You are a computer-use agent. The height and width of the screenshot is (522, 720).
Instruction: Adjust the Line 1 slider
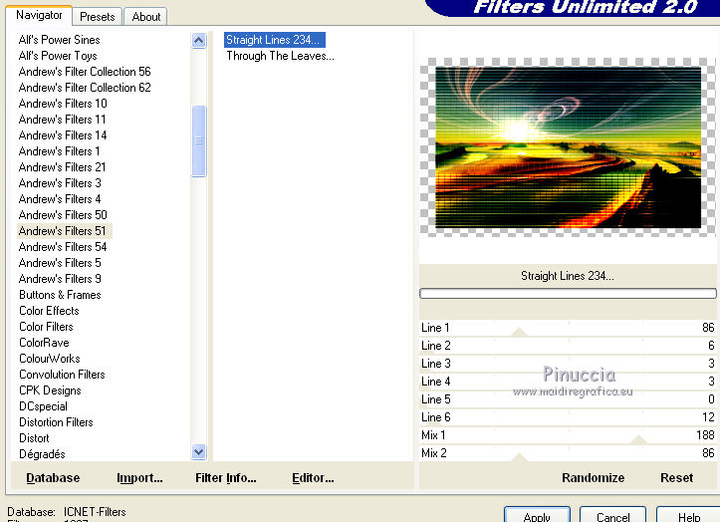568,328
